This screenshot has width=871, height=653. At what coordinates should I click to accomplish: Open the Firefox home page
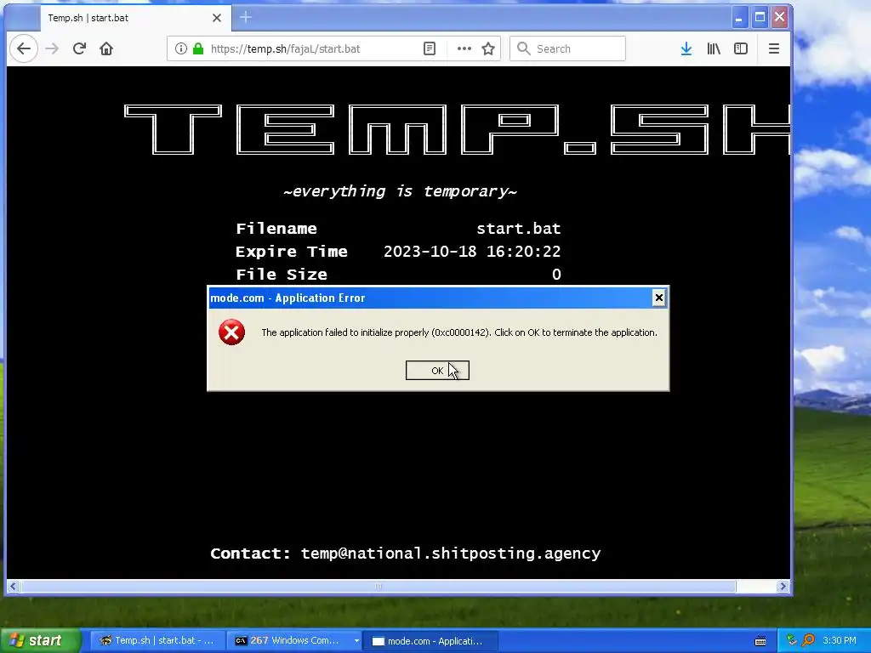pyautogui.click(x=106, y=48)
